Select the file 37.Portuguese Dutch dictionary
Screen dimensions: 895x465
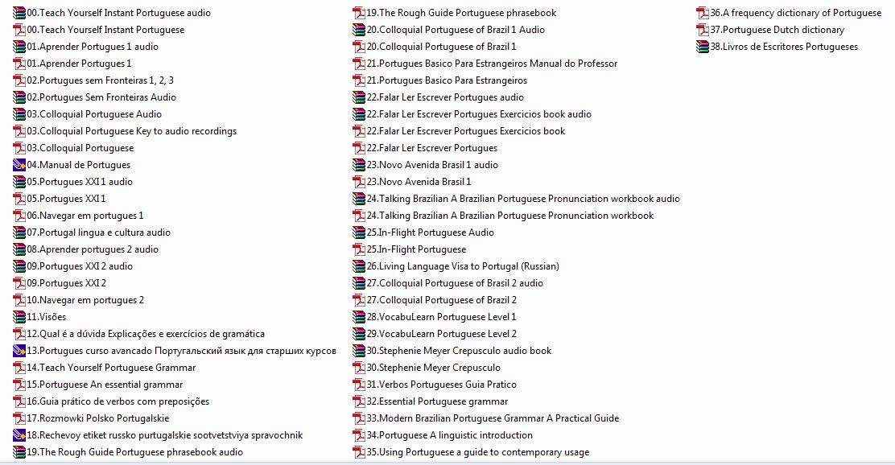tap(777, 30)
